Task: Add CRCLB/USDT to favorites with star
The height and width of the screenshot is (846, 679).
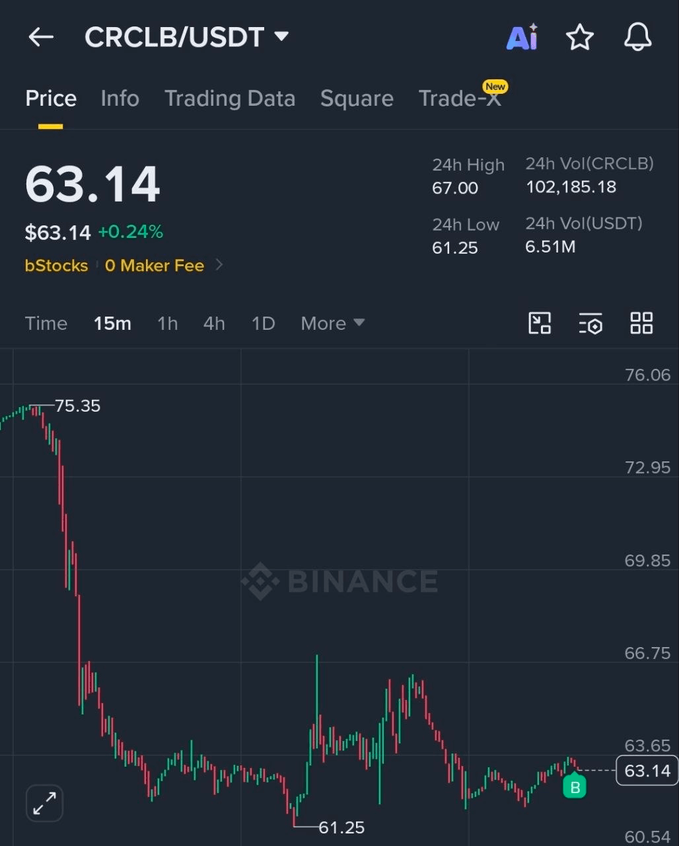Action: [x=580, y=37]
